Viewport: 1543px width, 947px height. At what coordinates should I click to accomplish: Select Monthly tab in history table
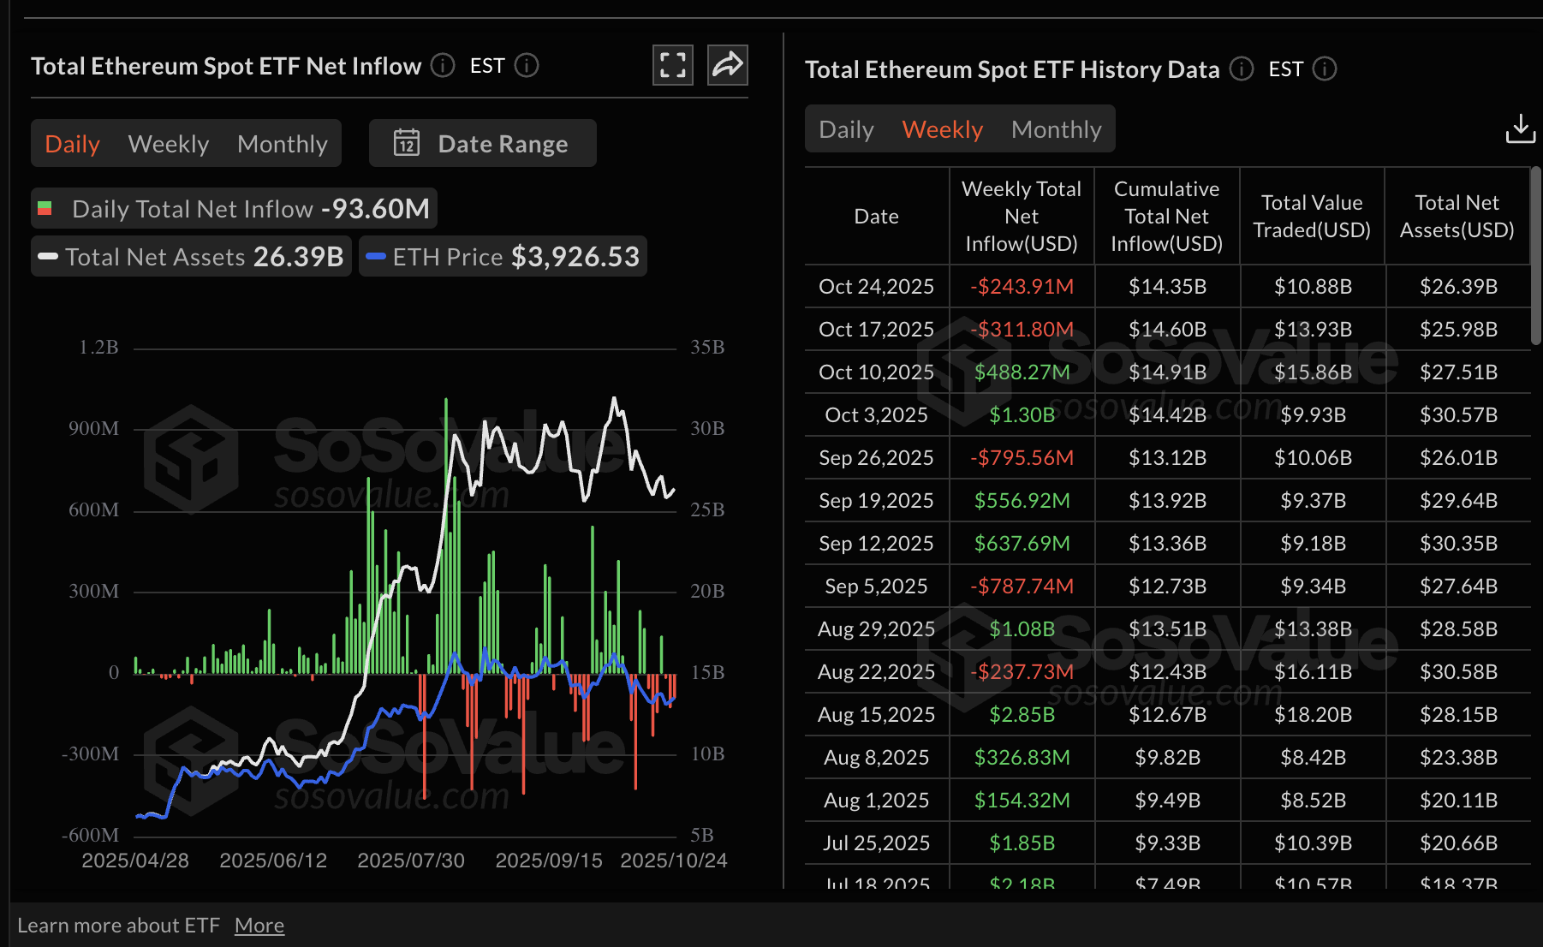click(1056, 129)
